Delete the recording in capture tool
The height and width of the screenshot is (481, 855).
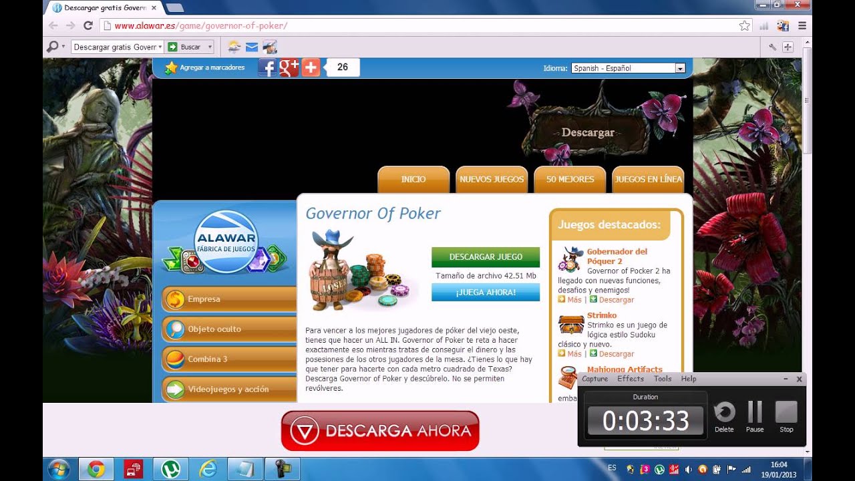724,417
